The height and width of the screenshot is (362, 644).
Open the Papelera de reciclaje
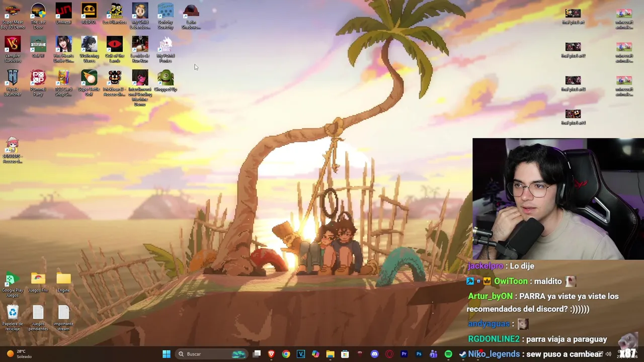coord(13,319)
